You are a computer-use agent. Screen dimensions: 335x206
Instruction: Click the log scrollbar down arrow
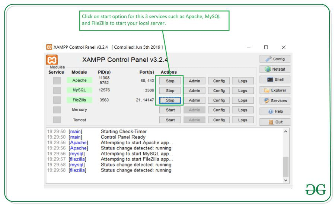click(x=285, y=180)
